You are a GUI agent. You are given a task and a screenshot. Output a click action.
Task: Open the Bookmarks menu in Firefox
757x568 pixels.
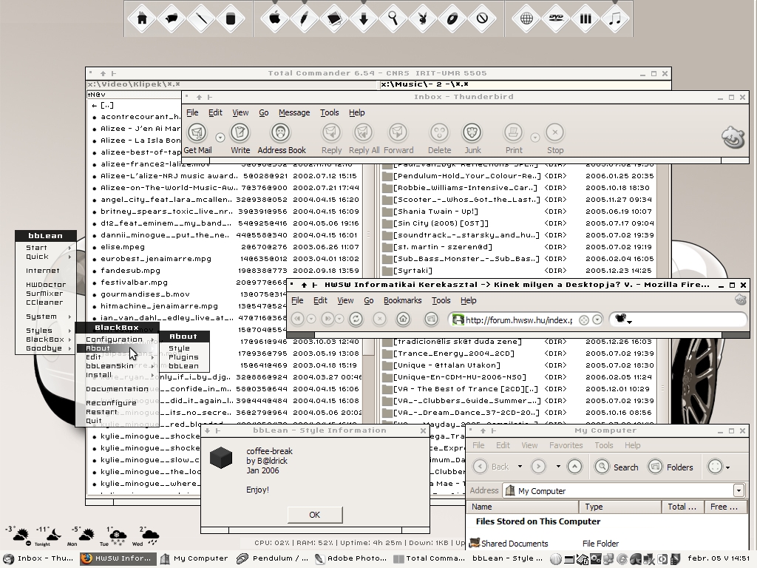[x=403, y=300]
